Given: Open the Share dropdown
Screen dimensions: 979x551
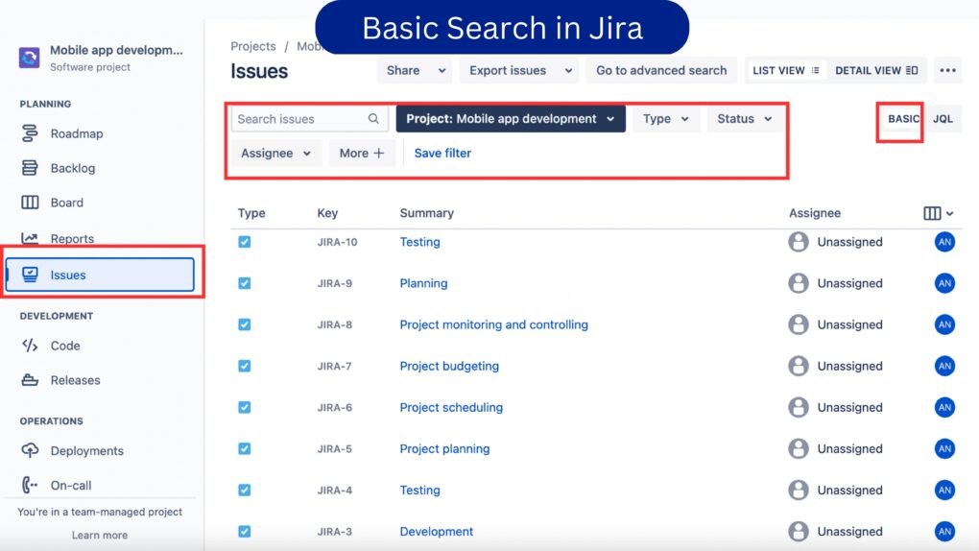Looking at the screenshot, I should coord(416,71).
